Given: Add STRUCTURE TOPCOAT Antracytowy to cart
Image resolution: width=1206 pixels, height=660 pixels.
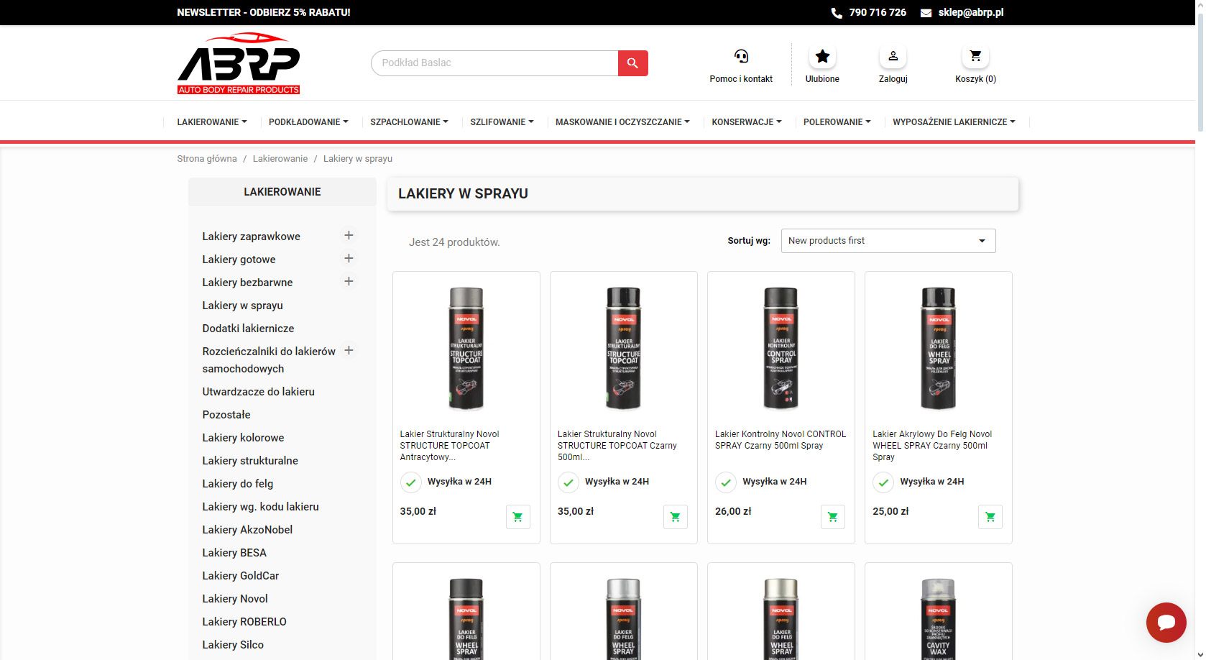Looking at the screenshot, I should 517,517.
